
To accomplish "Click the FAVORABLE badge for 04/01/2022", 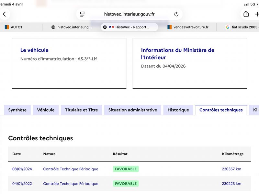I will click(x=126, y=184).
